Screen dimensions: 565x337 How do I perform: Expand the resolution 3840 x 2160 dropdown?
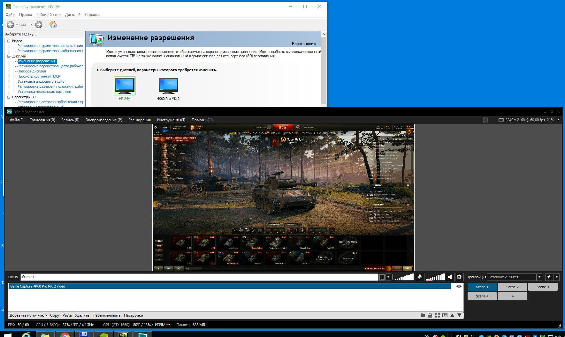559,120
